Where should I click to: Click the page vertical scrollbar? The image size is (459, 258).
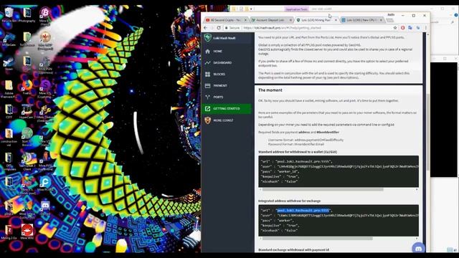click(x=428, y=132)
